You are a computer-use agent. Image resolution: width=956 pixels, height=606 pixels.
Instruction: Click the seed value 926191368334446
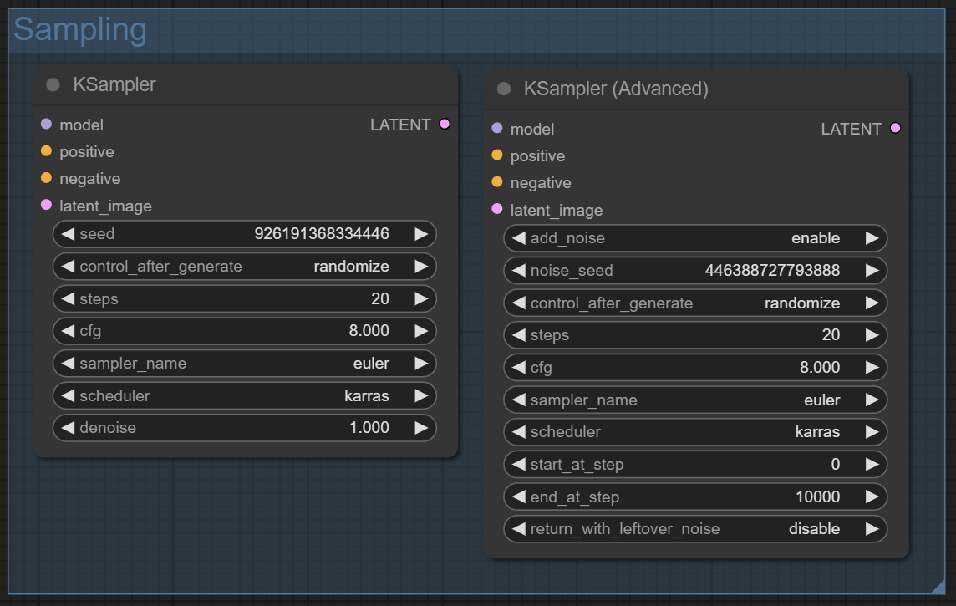click(x=321, y=234)
